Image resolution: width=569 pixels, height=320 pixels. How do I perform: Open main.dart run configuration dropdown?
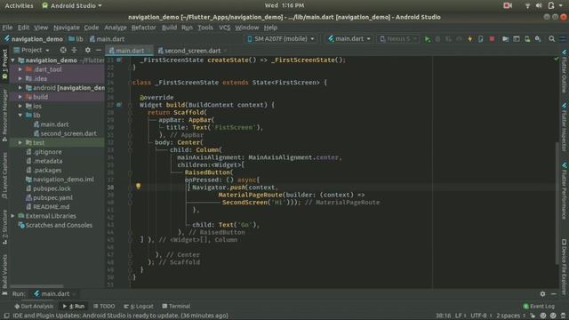coord(349,39)
